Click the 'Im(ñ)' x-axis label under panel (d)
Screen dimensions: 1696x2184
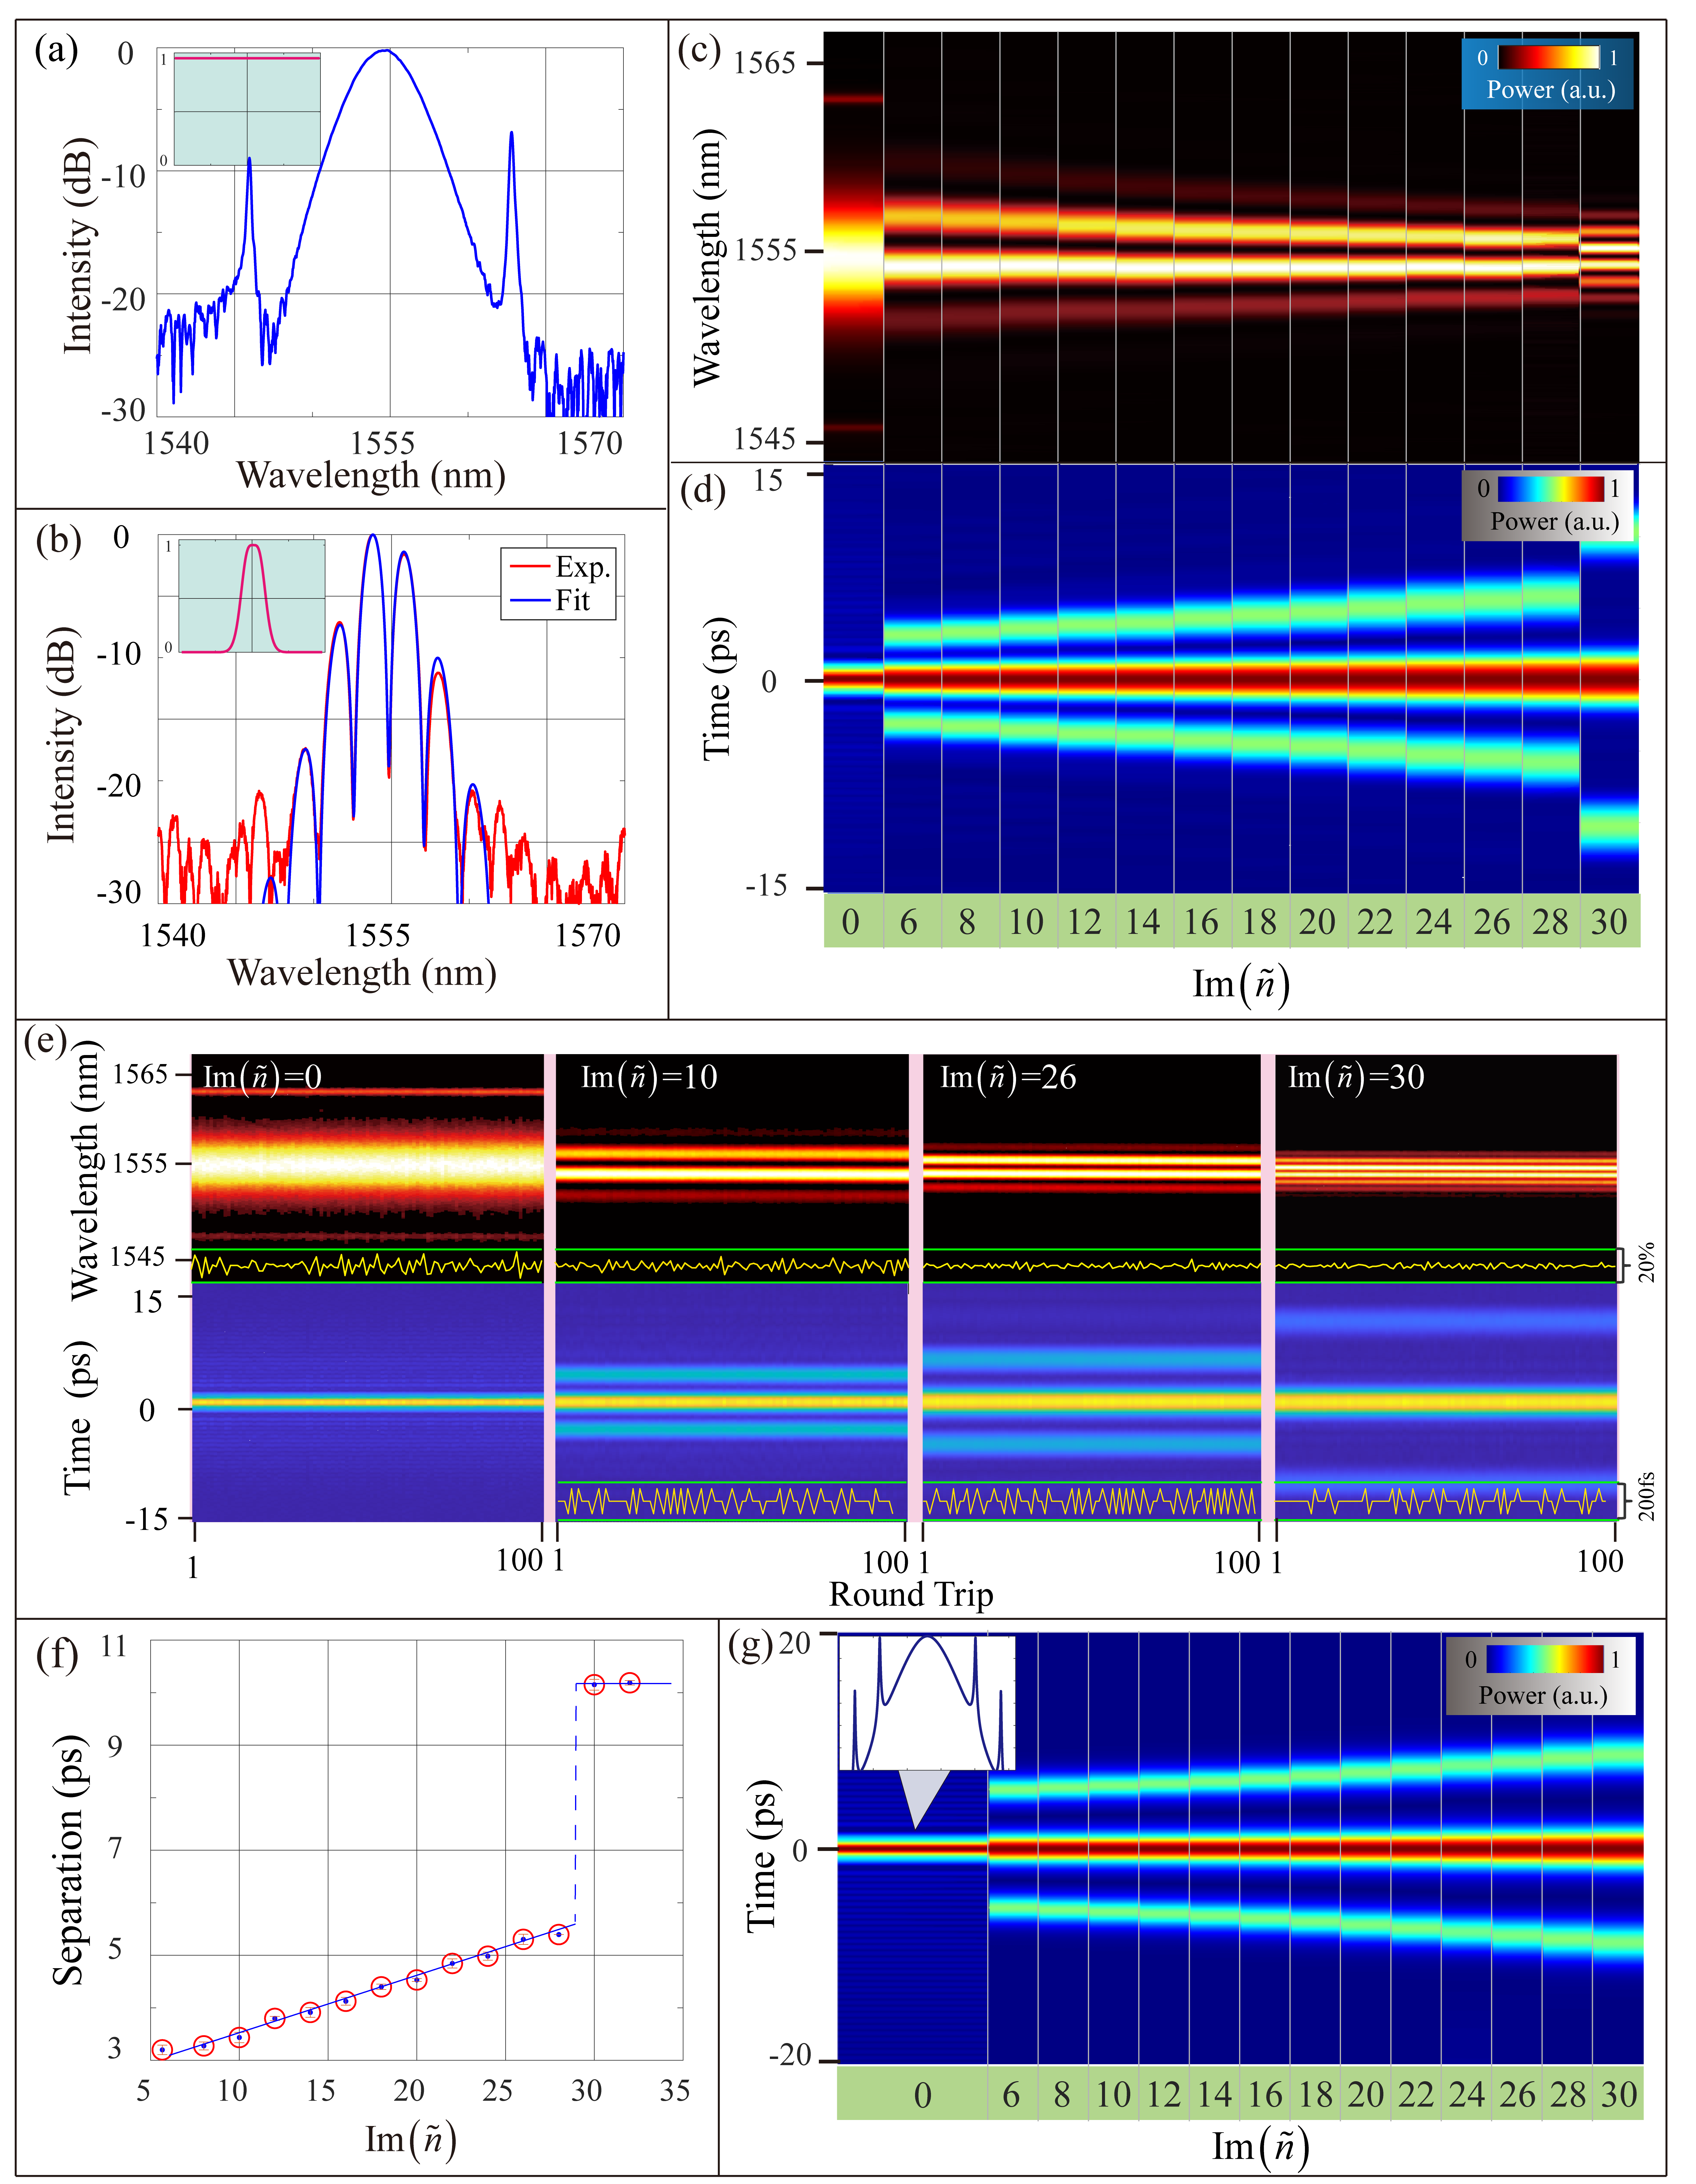coord(1241,985)
